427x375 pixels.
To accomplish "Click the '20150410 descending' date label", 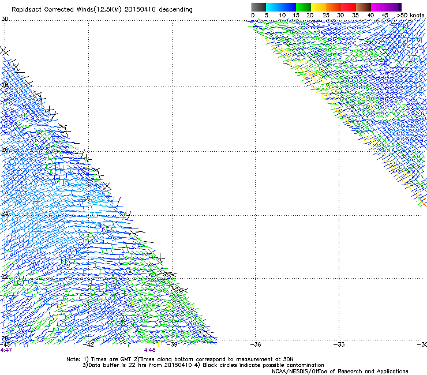I will [x=159, y=10].
